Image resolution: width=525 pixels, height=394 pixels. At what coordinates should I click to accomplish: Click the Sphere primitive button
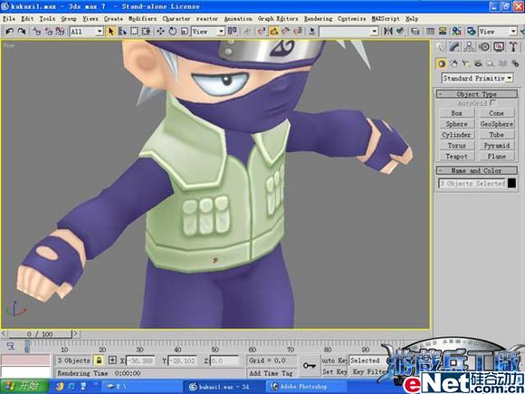click(456, 124)
